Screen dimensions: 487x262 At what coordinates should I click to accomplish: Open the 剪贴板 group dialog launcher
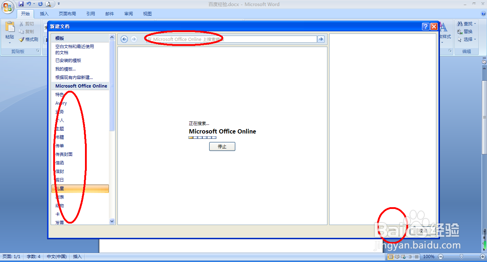click(x=37, y=51)
